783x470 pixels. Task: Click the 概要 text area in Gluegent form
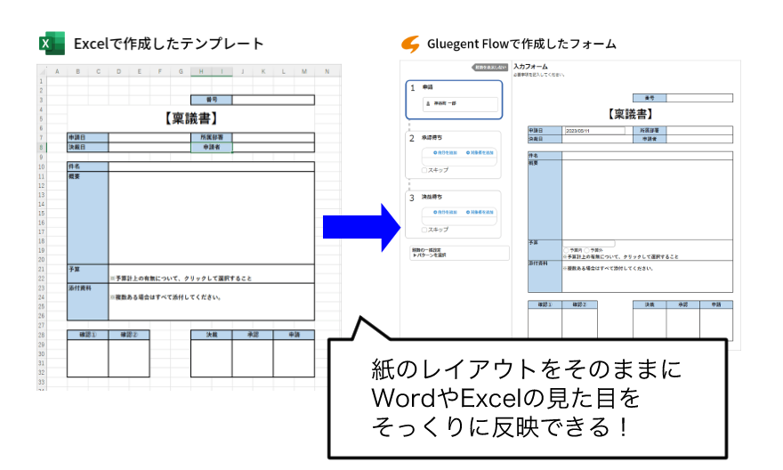[647, 199]
